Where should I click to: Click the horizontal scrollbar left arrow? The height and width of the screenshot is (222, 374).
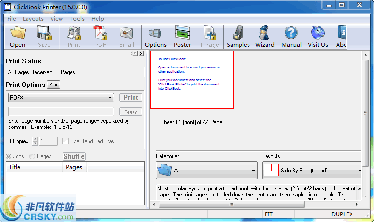pyautogui.click(x=154, y=204)
